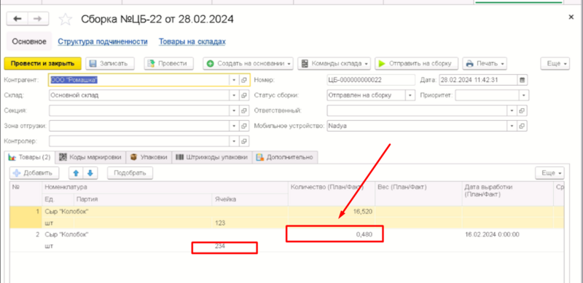The height and width of the screenshot is (283, 583).
Task: Open the Команды склада menu
Action: pyautogui.click(x=334, y=63)
